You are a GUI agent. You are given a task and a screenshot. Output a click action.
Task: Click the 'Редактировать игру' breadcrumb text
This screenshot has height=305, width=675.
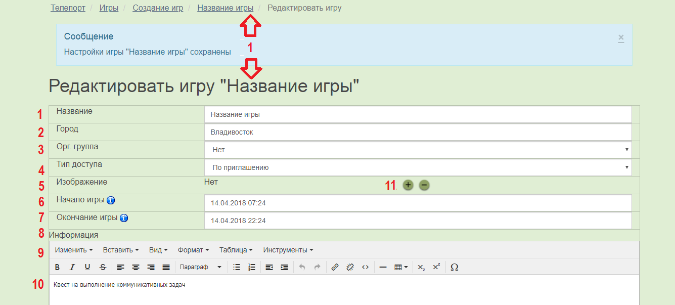coord(304,8)
